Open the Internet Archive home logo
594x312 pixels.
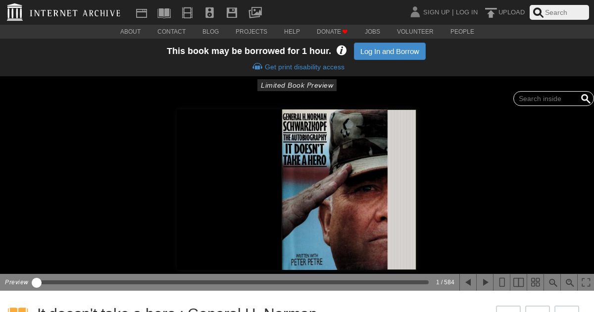pyautogui.click(x=64, y=12)
